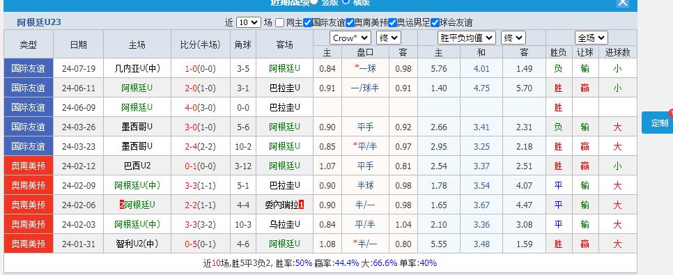
Task: Click 乌拉圭U away team on 24-02-03
Action: [284, 224]
